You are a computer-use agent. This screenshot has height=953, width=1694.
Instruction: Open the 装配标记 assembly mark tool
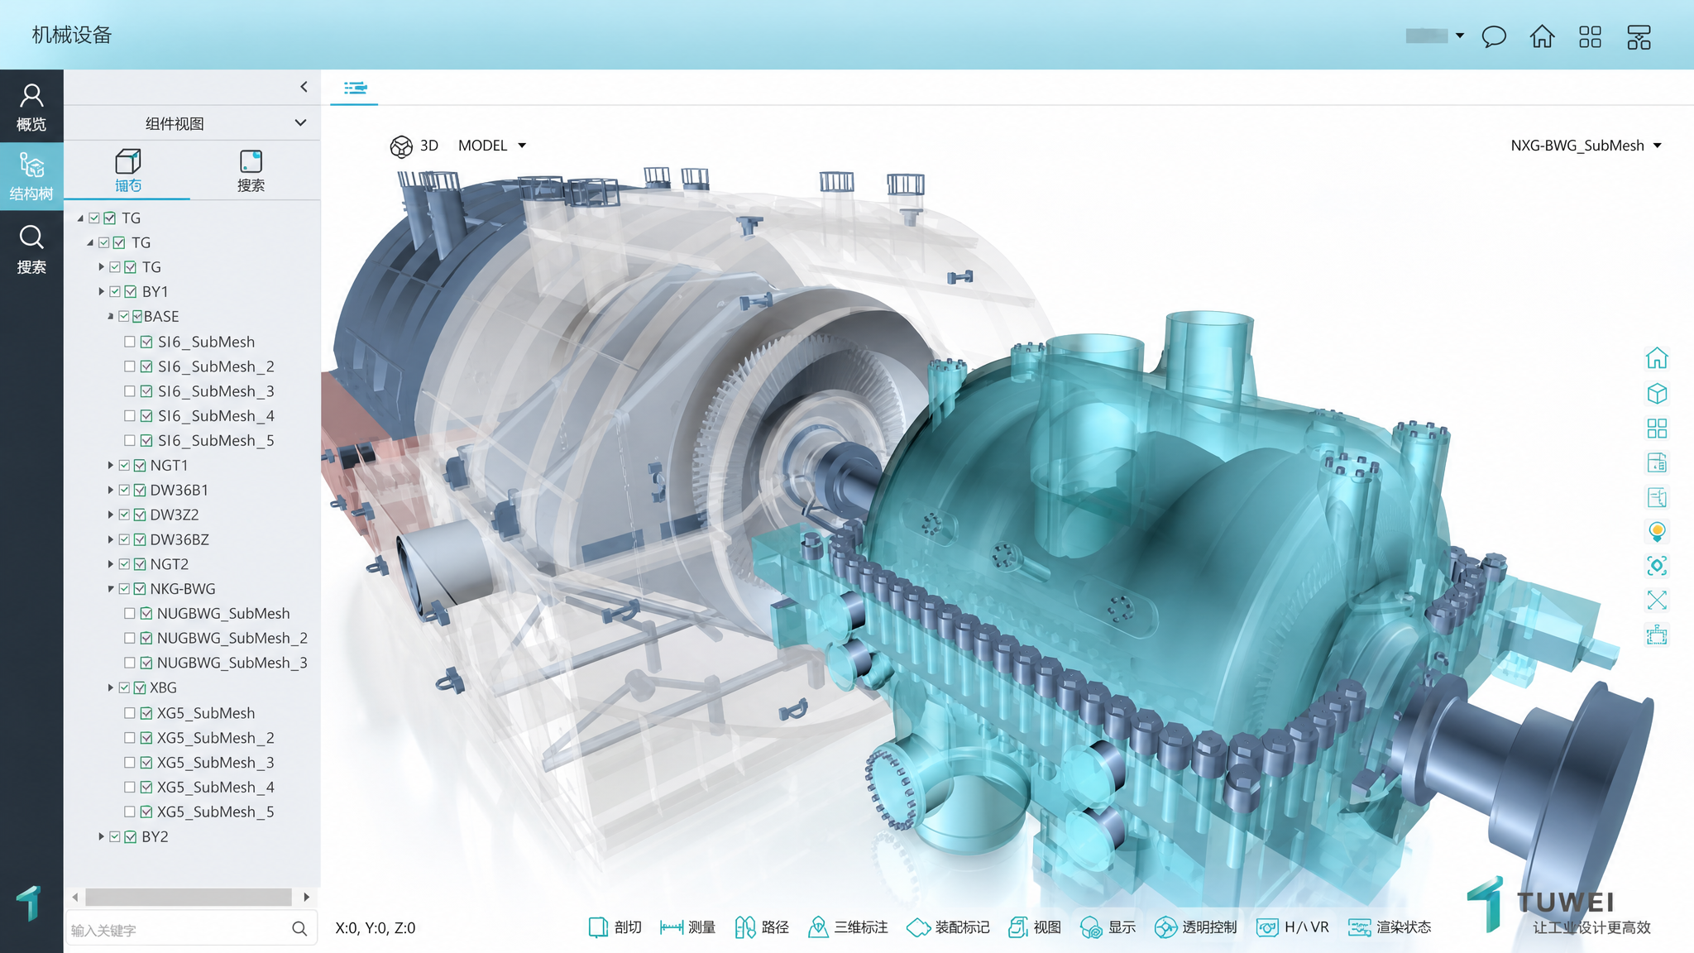click(x=948, y=927)
